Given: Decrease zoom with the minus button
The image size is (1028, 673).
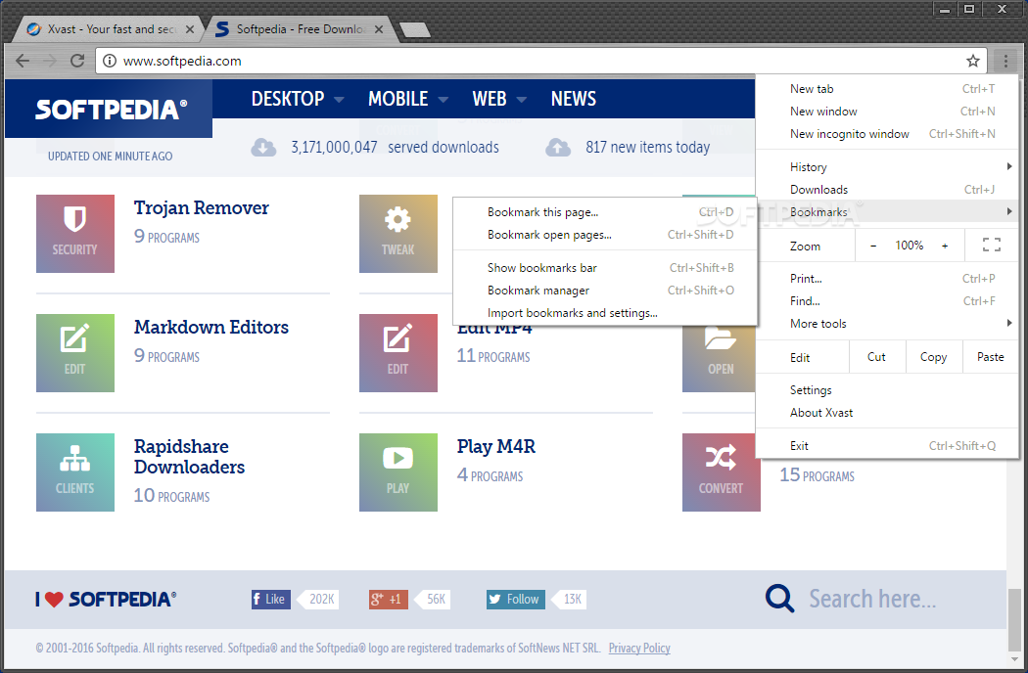Looking at the screenshot, I should 873,246.
